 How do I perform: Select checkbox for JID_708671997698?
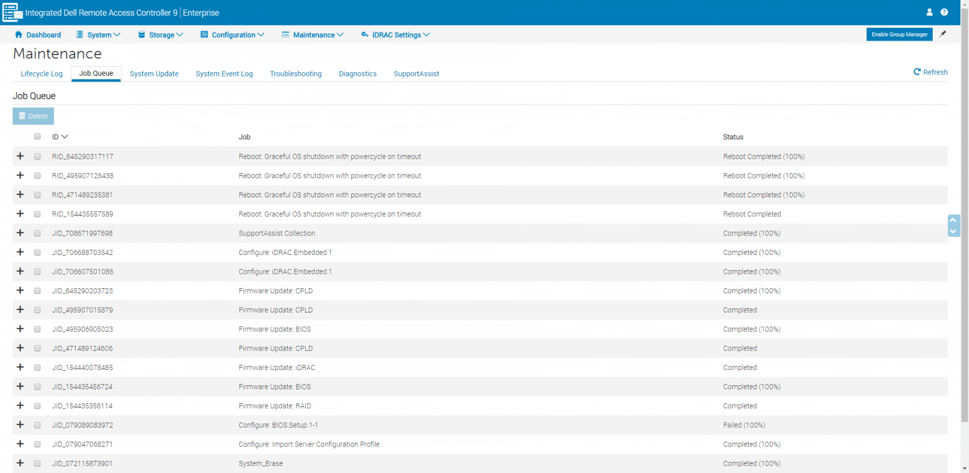tap(38, 233)
